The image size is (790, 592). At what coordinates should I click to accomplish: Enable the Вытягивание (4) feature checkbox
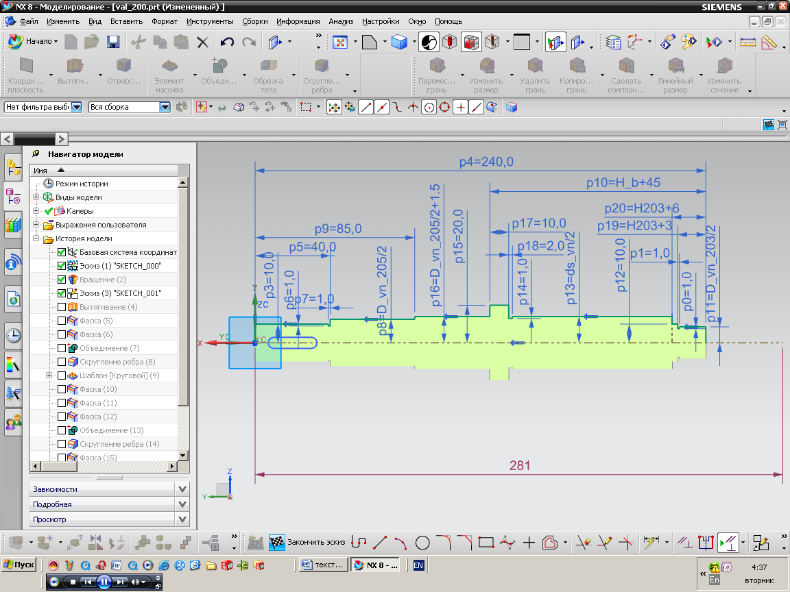tap(62, 307)
